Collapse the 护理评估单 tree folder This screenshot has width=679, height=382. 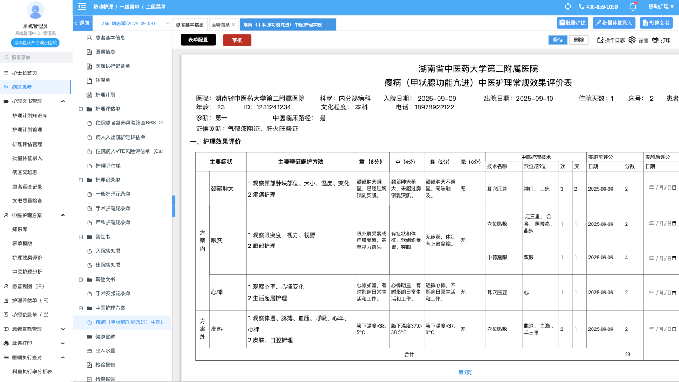[x=81, y=109]
